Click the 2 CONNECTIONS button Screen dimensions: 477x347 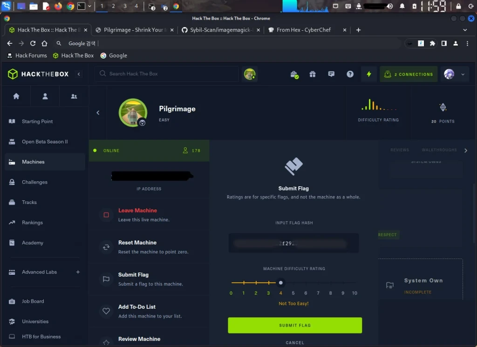409,74
